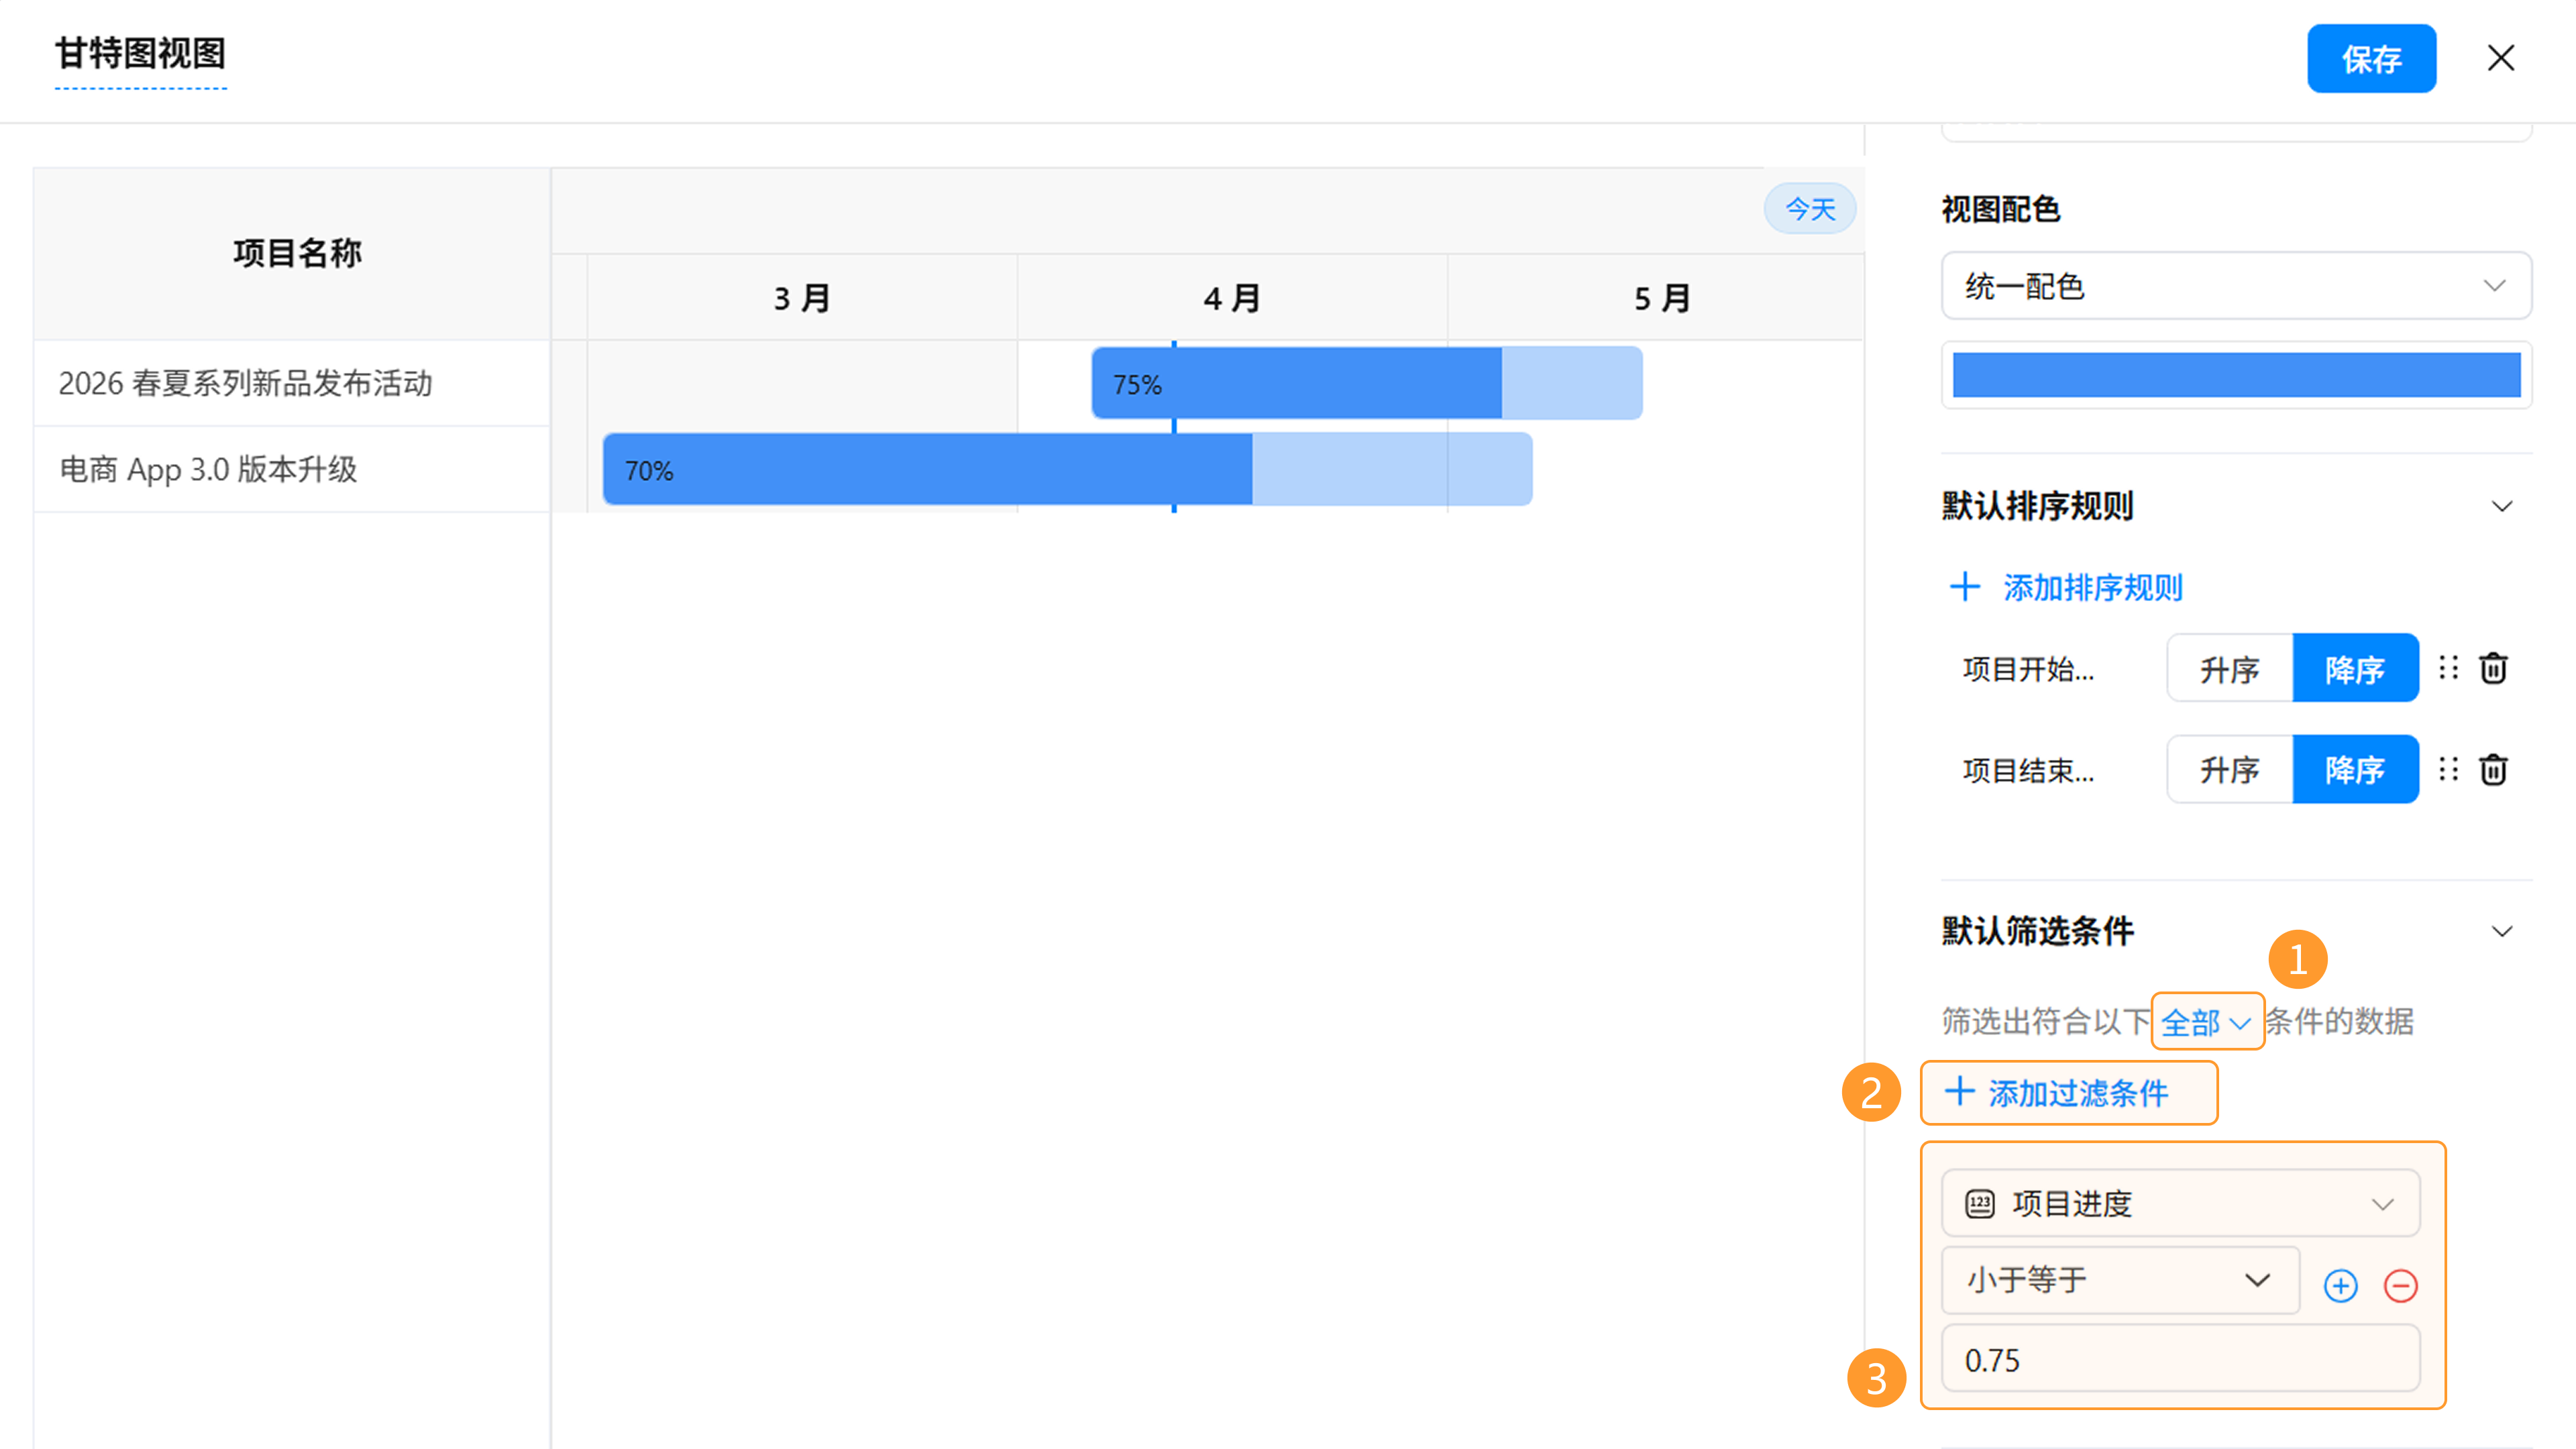The width and height of the screenshot is (2576, 1449).
Task: Open the 项目进度 field dropdown
Action: [2180, 1203]
